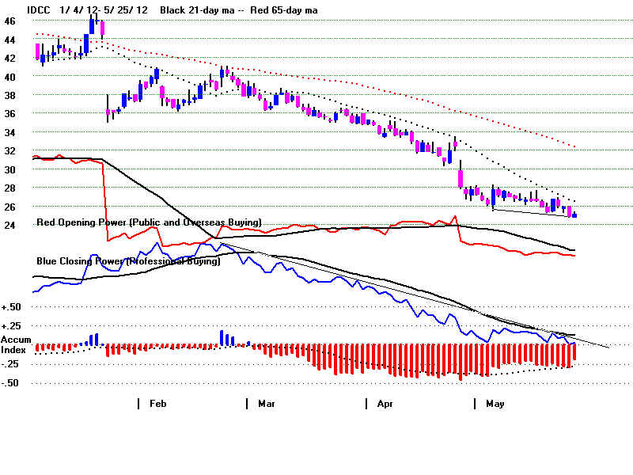The height and width of the screenshot is (475, 633).
Task: Select the Red Opening Power label
Action: (149, 223)
